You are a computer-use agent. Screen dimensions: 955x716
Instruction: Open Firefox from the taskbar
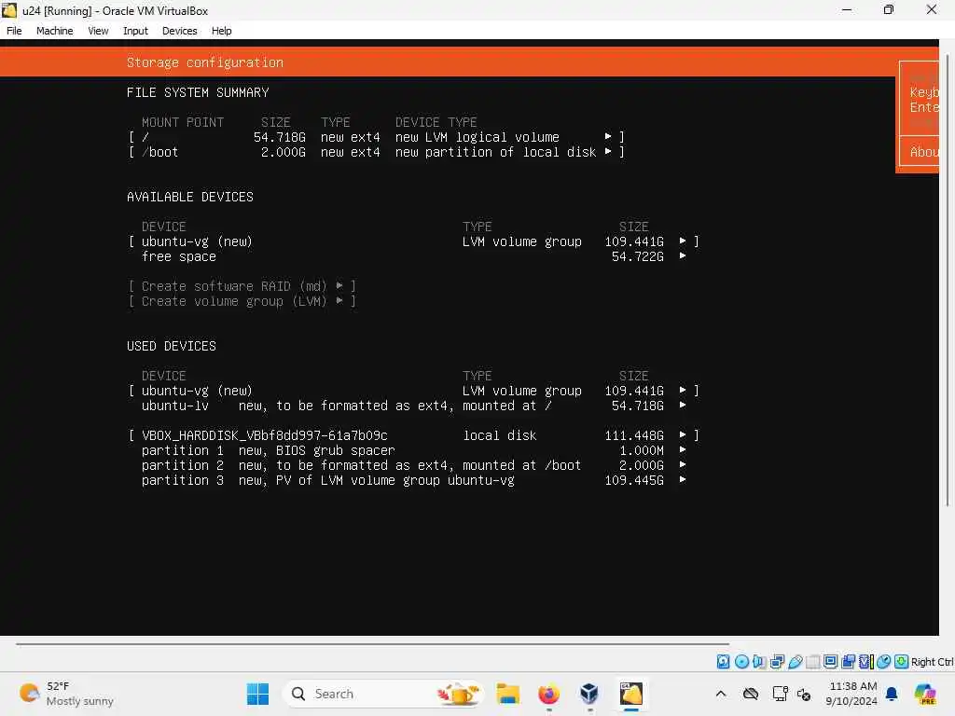point(548,694)
